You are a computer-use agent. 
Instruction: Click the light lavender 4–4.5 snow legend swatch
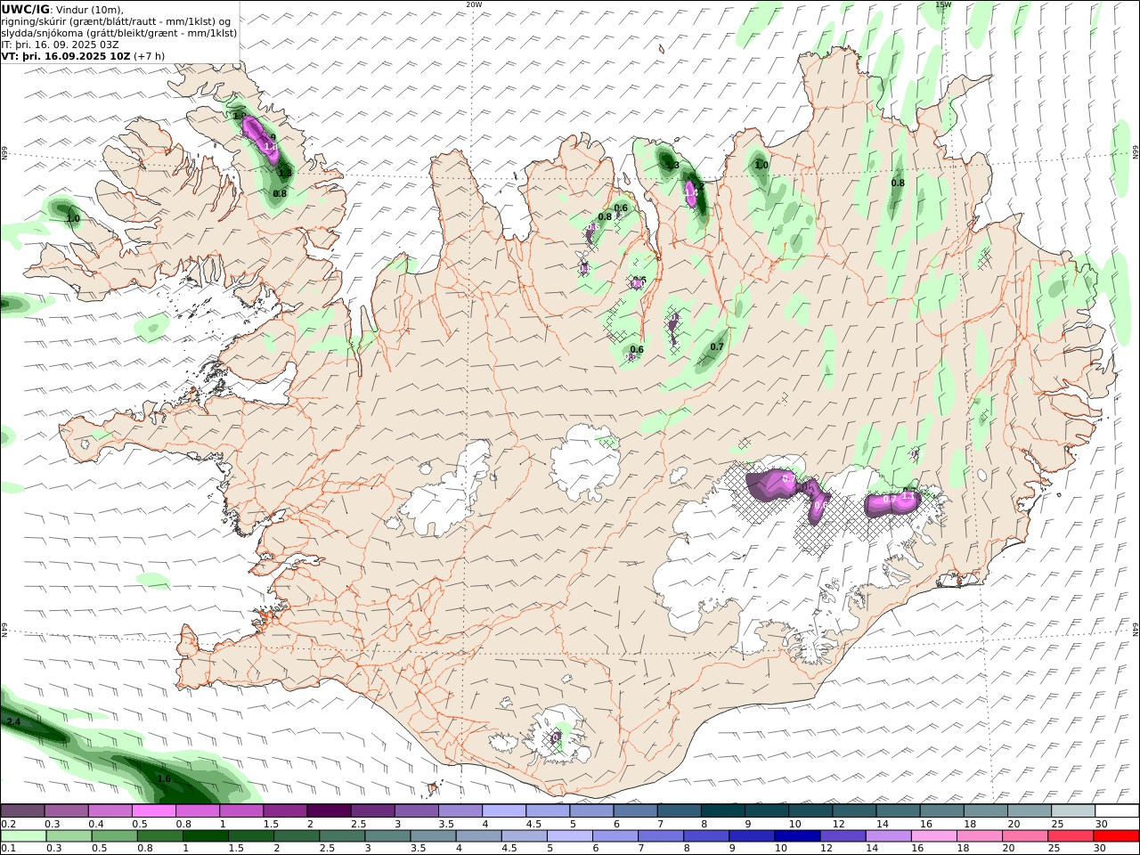click(x=503, y=811)
